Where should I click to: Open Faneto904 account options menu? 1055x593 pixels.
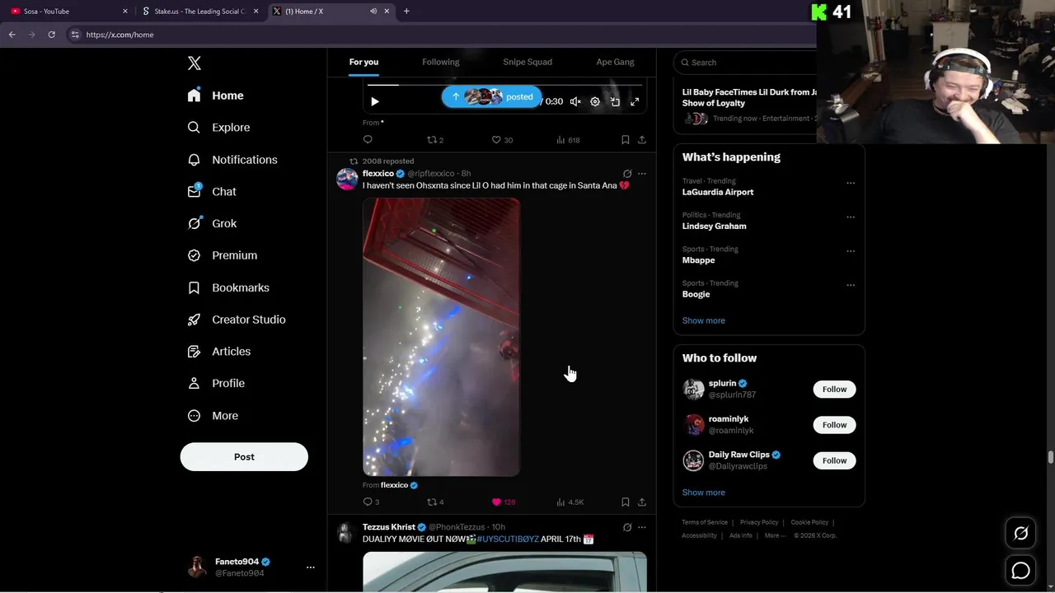310,567
